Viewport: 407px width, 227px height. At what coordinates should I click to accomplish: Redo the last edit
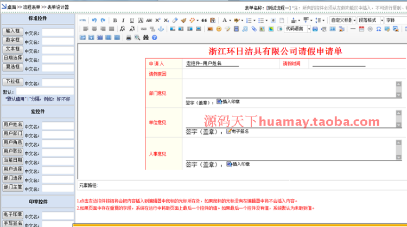click(x=103, y=20)
